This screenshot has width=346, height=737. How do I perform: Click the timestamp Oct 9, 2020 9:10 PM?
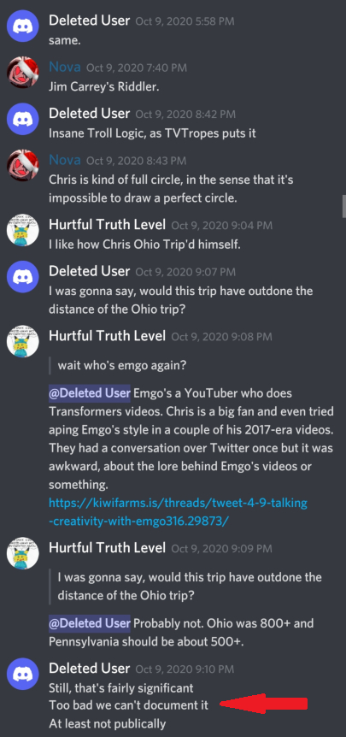coord(185,669)
